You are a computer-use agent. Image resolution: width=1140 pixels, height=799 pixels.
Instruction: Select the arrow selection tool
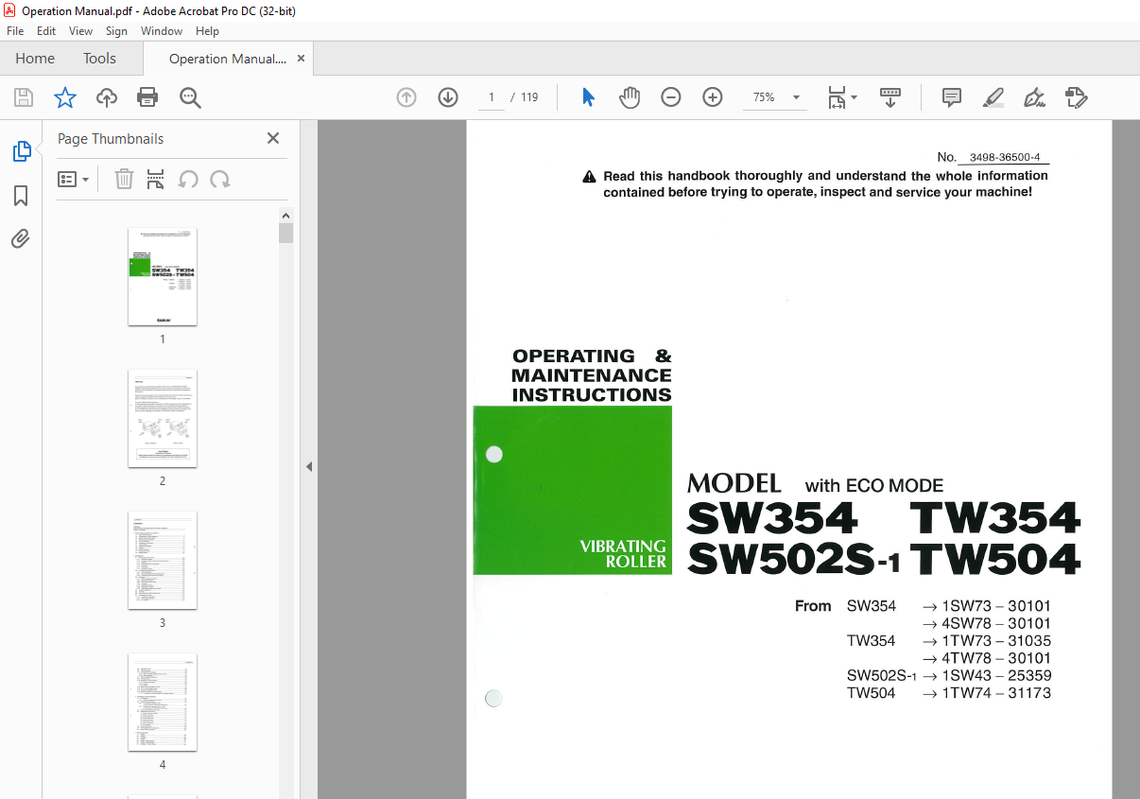[588, 97]
